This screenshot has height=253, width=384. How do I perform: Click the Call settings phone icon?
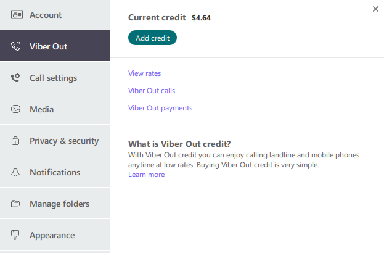16,78
